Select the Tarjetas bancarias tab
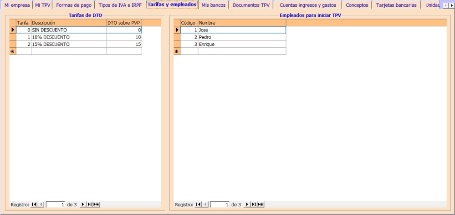 [x=396, y=5]
